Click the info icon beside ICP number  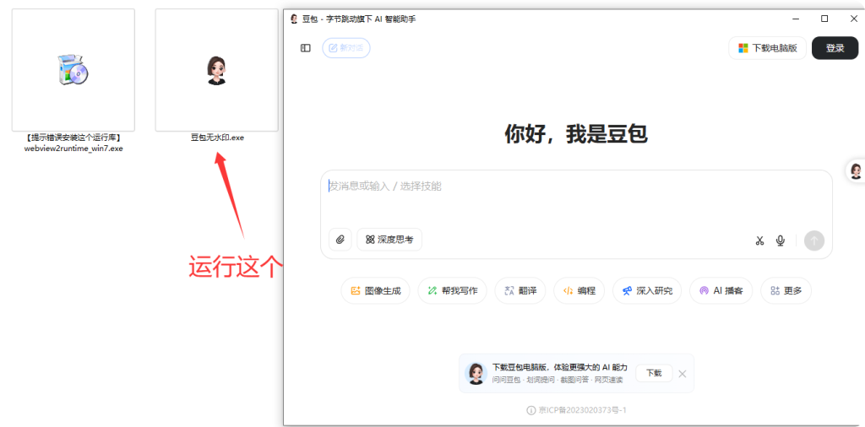[531, 410]
